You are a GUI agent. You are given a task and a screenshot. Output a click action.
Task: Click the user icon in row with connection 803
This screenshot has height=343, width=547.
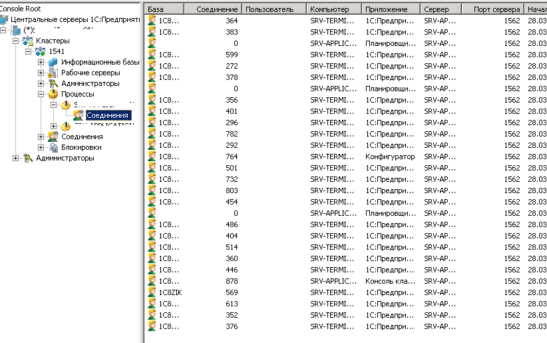(152, 190)
